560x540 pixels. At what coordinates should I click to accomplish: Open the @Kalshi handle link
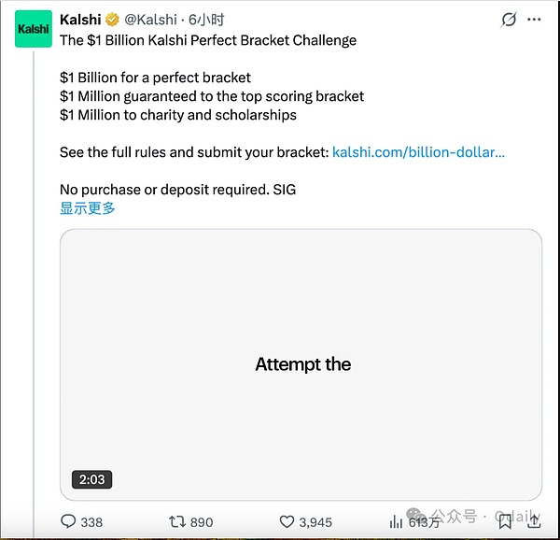click(x=150, y=20)
